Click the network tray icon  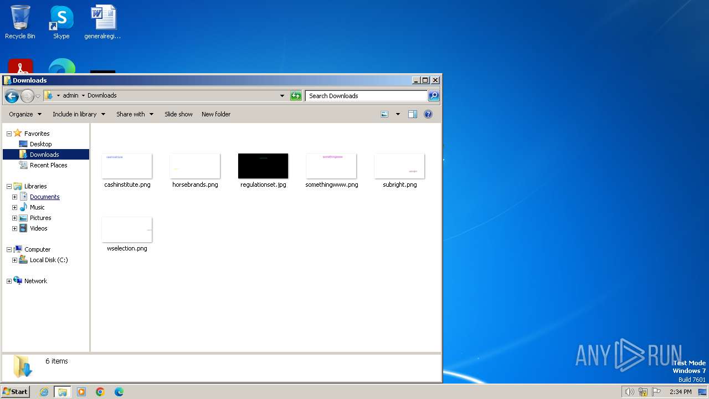click(643, 392)
